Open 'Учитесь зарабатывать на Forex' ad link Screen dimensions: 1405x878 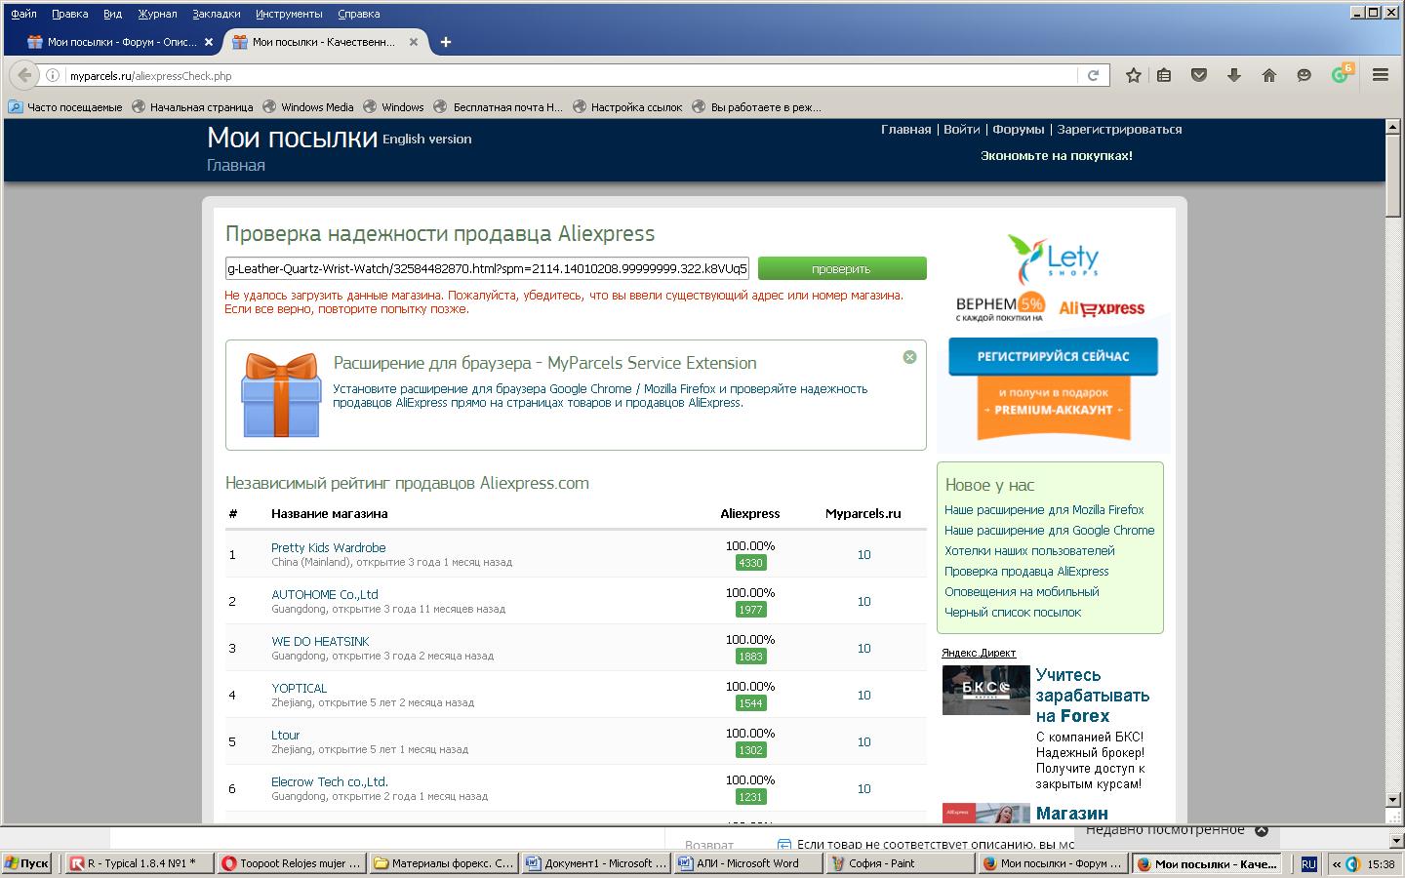1092,695
